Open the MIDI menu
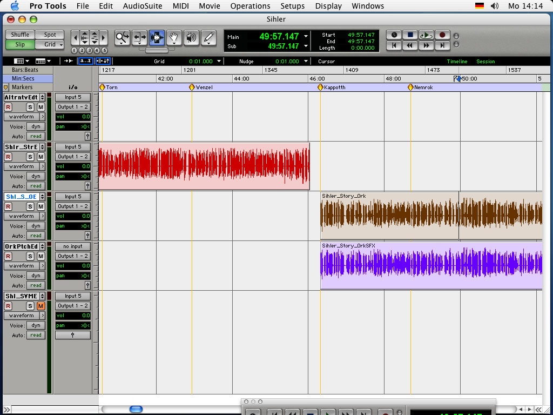Image resolution: width=553 pixels, height=415 pixels. pyautogui.click(x=180, y=6)
